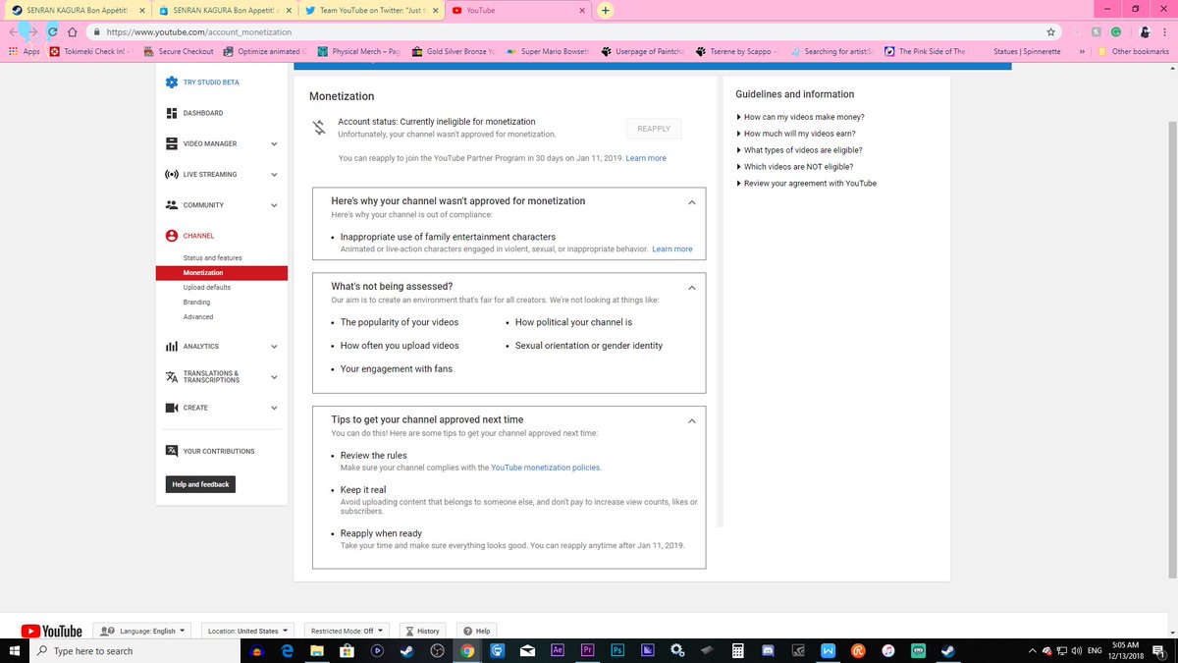Open Steam from the taskbar

(x=405, y=650)
